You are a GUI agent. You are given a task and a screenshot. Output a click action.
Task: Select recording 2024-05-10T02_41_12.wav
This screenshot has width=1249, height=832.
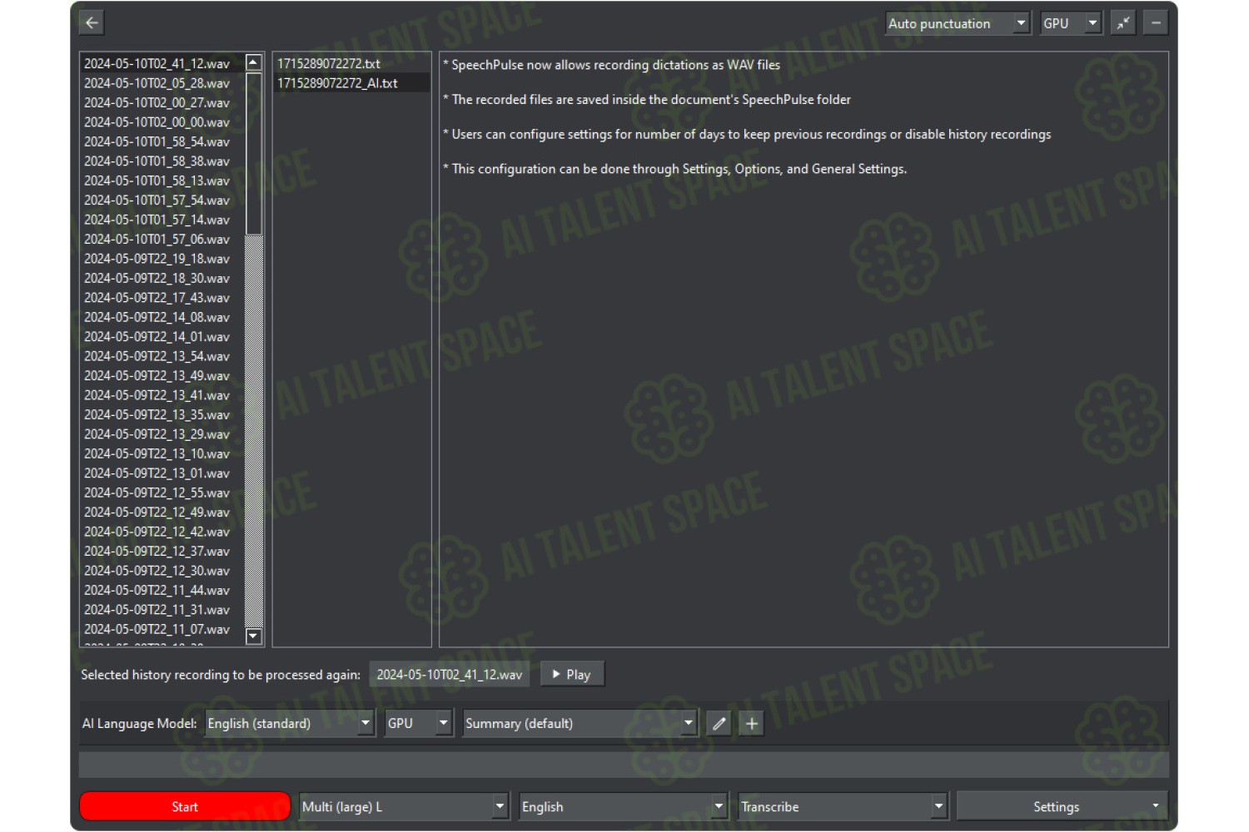162,63
